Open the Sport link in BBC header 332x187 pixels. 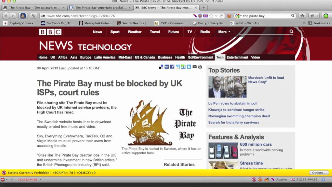115,32
